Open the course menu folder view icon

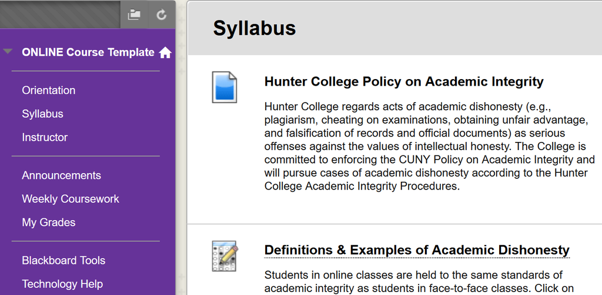134,15
